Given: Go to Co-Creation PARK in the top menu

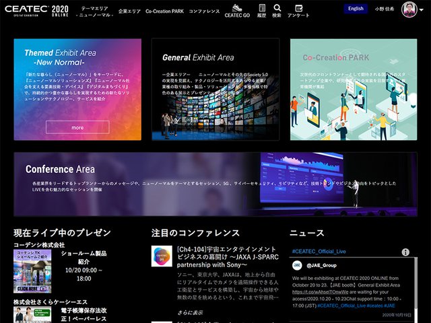Looking at the screenshot, I should pos(164,11).
